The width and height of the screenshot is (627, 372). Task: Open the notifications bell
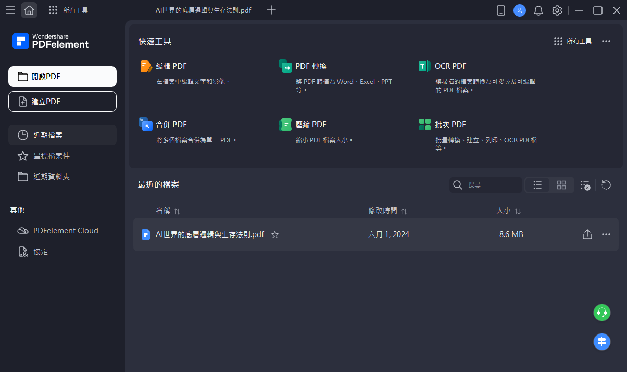[538, 10]
